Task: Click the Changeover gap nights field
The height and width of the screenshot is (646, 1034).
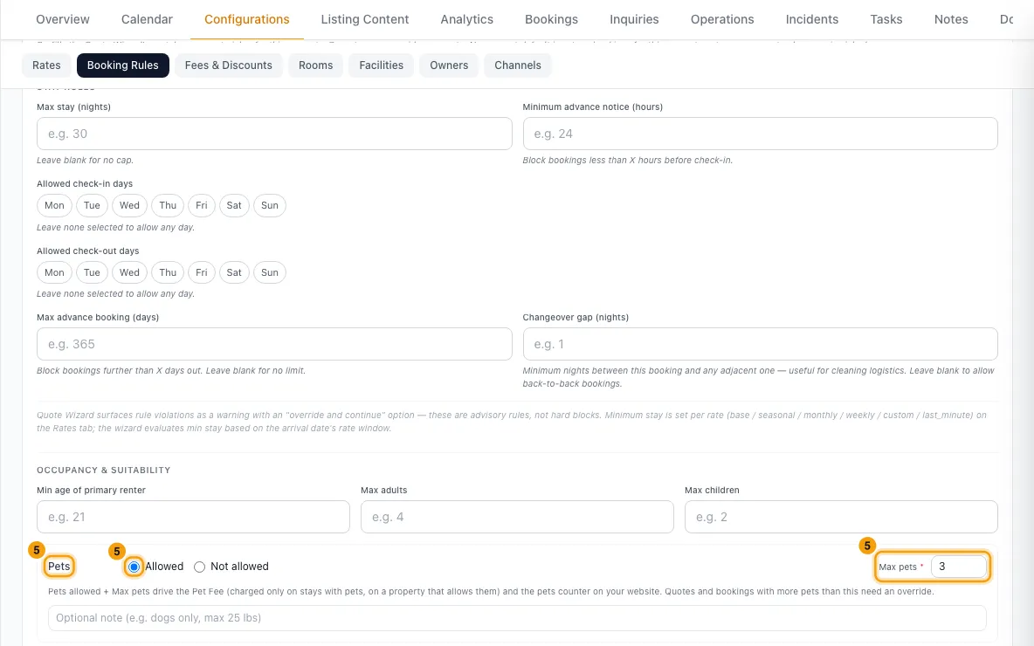Action: tap(760, 344)
